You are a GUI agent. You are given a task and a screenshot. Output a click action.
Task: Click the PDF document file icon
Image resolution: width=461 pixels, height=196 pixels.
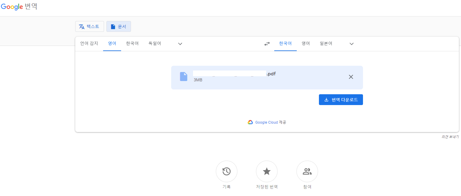coord(183,77)
